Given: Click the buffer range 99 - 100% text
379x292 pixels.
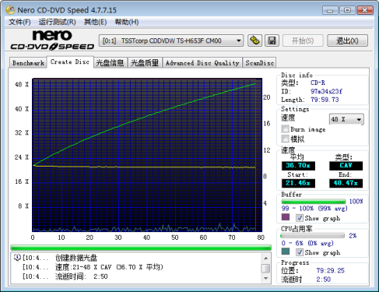Looking at the screenshot, I should [314, 209].
